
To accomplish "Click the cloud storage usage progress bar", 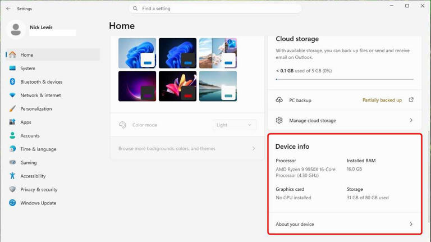I will pos(345,79).
